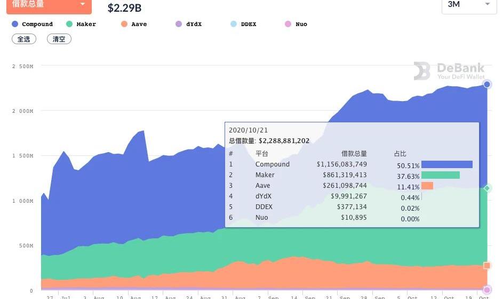Click the 11.41% Aave share value

click(408, 187)
